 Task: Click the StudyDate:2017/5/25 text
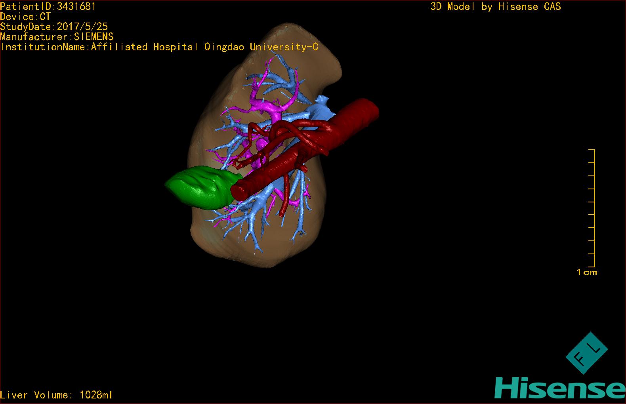(x=54, y=27)
